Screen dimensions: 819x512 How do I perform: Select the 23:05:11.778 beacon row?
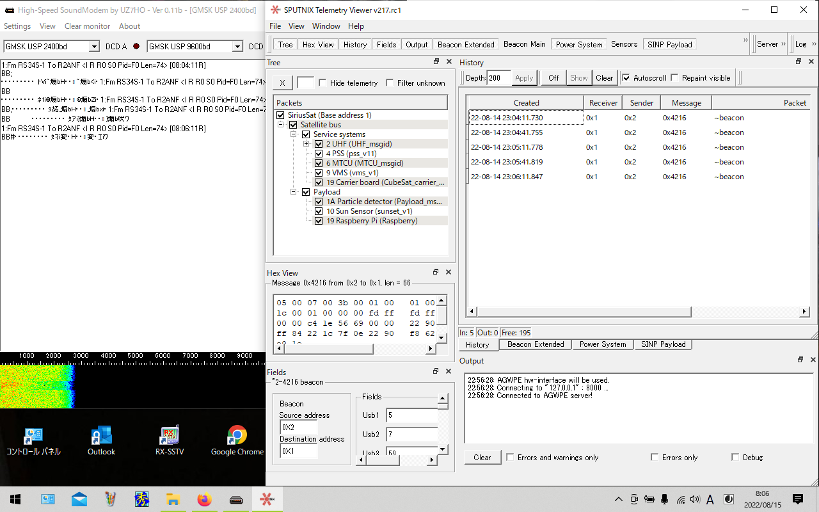pyautogui.click(x=638, y=147)
